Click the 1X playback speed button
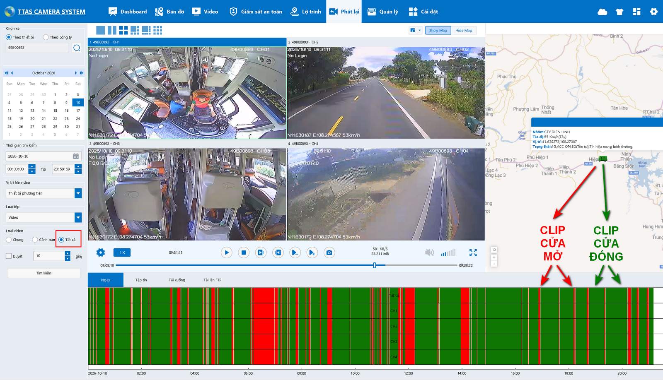This screenshot has height=380, width=663. [122, 253]
